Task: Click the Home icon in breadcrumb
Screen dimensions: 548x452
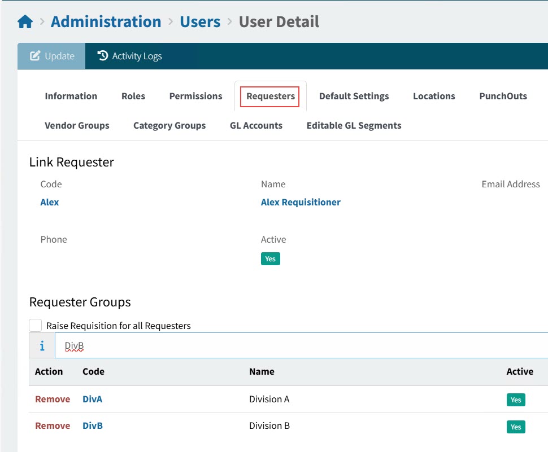Action: 25,22
